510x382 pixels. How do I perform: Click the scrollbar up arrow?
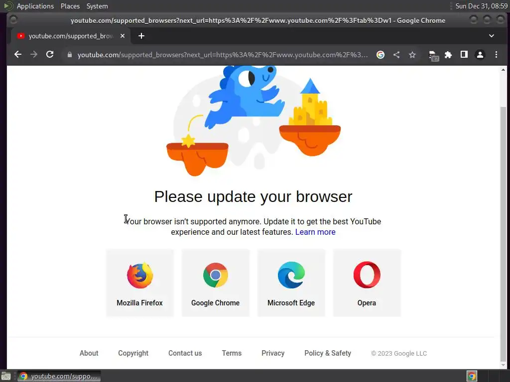coord(503,70)
